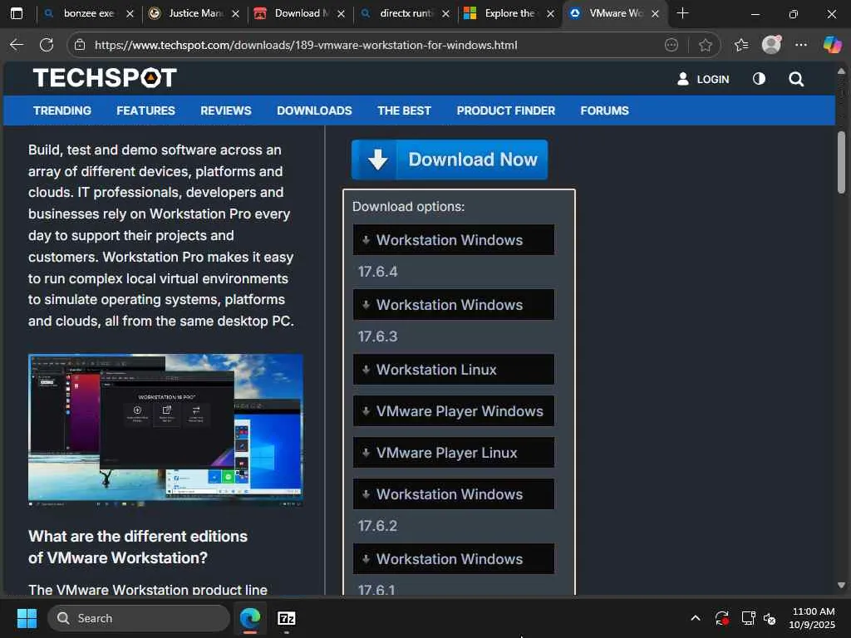851x638 pixels.
Task: Click the Edge icon in taskbar
Action: tap(250, 618)
